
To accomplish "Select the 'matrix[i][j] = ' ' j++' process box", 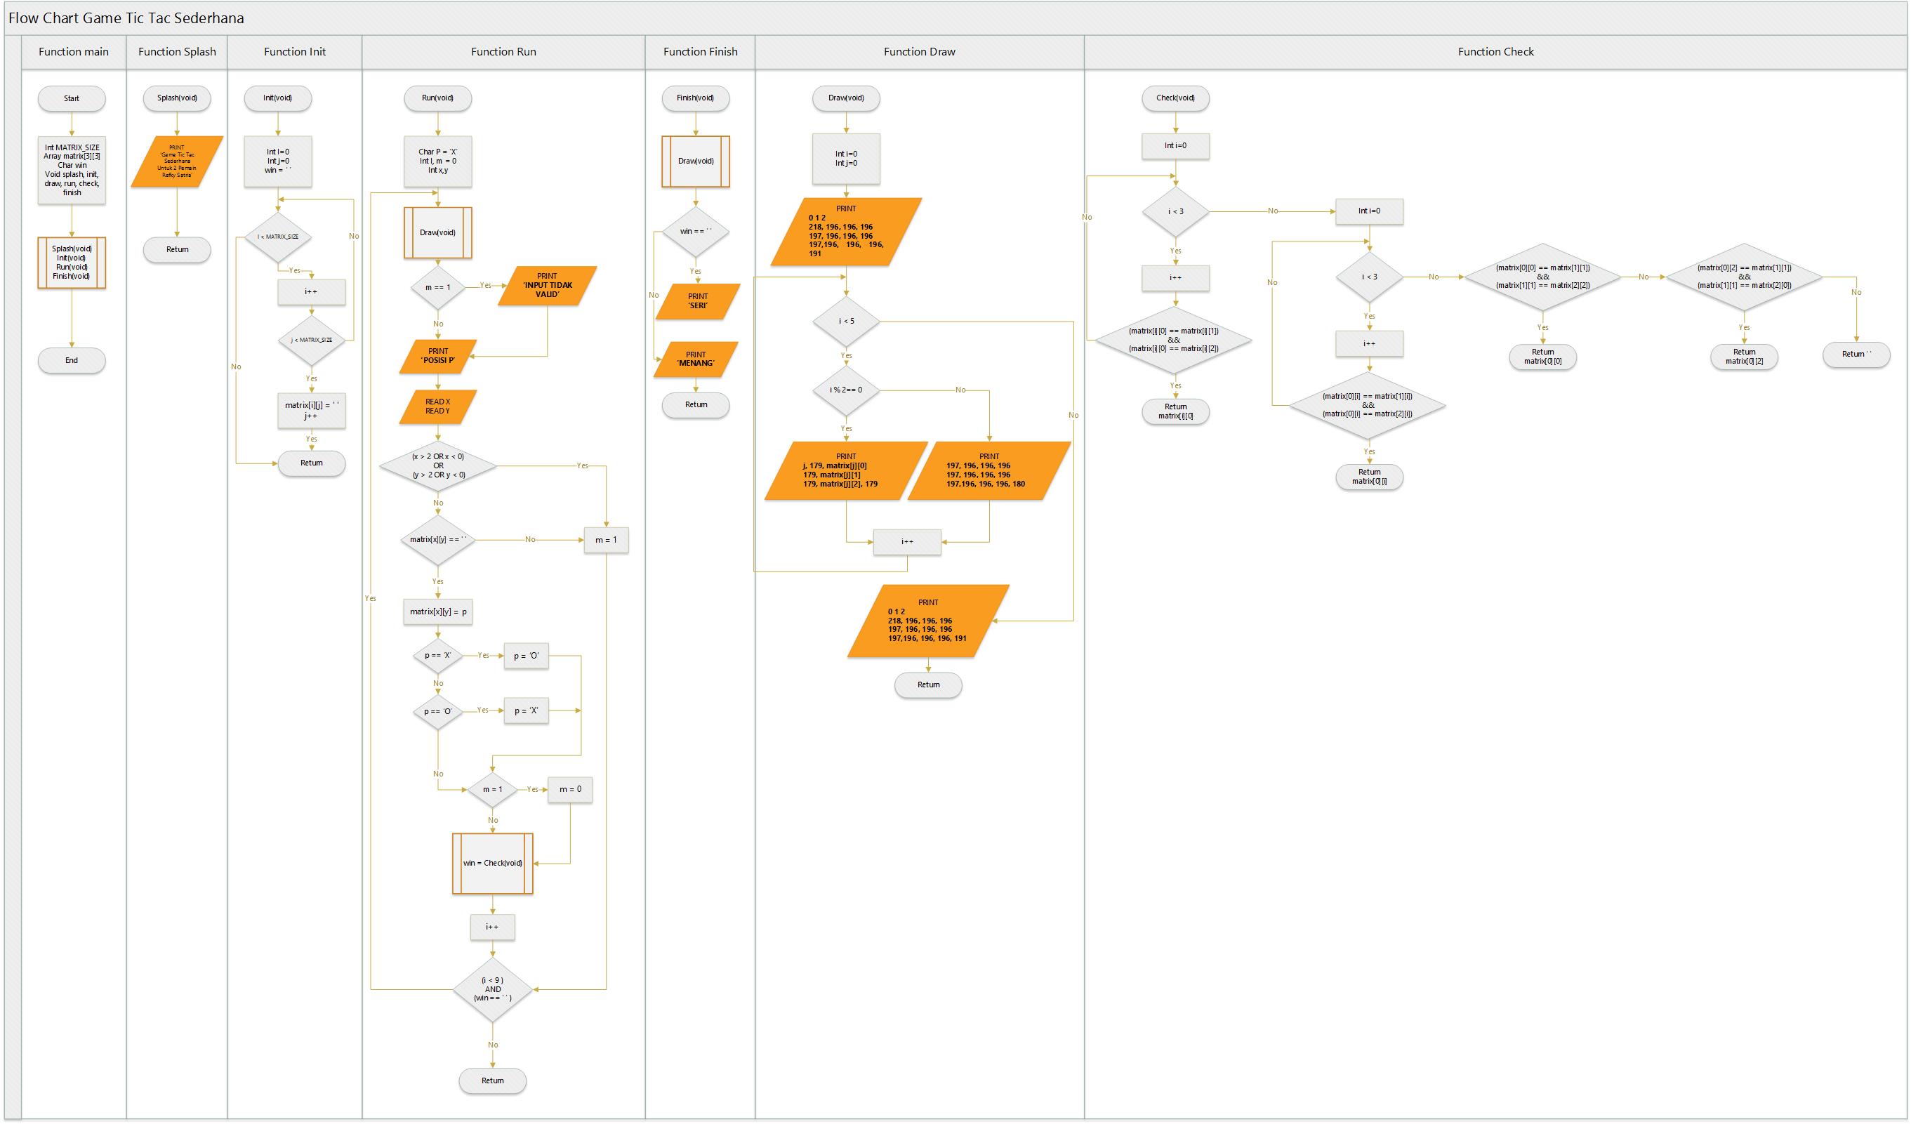I will click(x=311, y=410).
